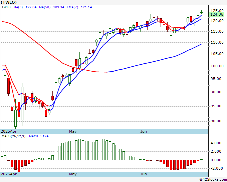
Task: Click the 2025Apr label on MACD axis
Action: 9,174
